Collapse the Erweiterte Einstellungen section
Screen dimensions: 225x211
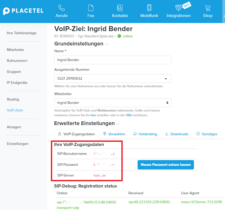pyautogui.click(x=118, y=124)
